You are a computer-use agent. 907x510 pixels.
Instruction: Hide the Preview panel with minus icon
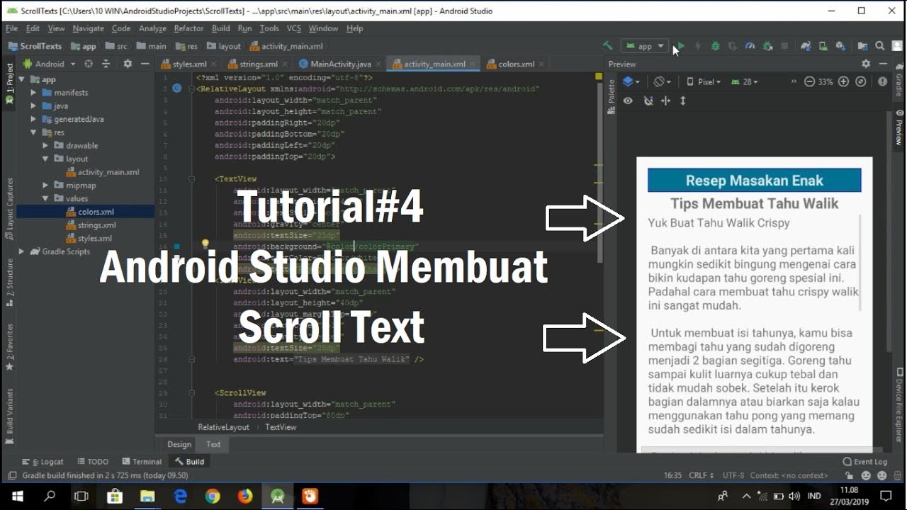[x=883, y=64]
